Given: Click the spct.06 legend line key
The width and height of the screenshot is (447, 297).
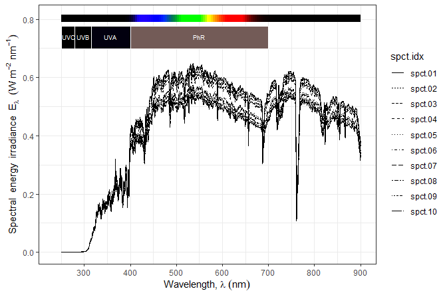Looking at the screenshot, I should (x=398, y=150).
